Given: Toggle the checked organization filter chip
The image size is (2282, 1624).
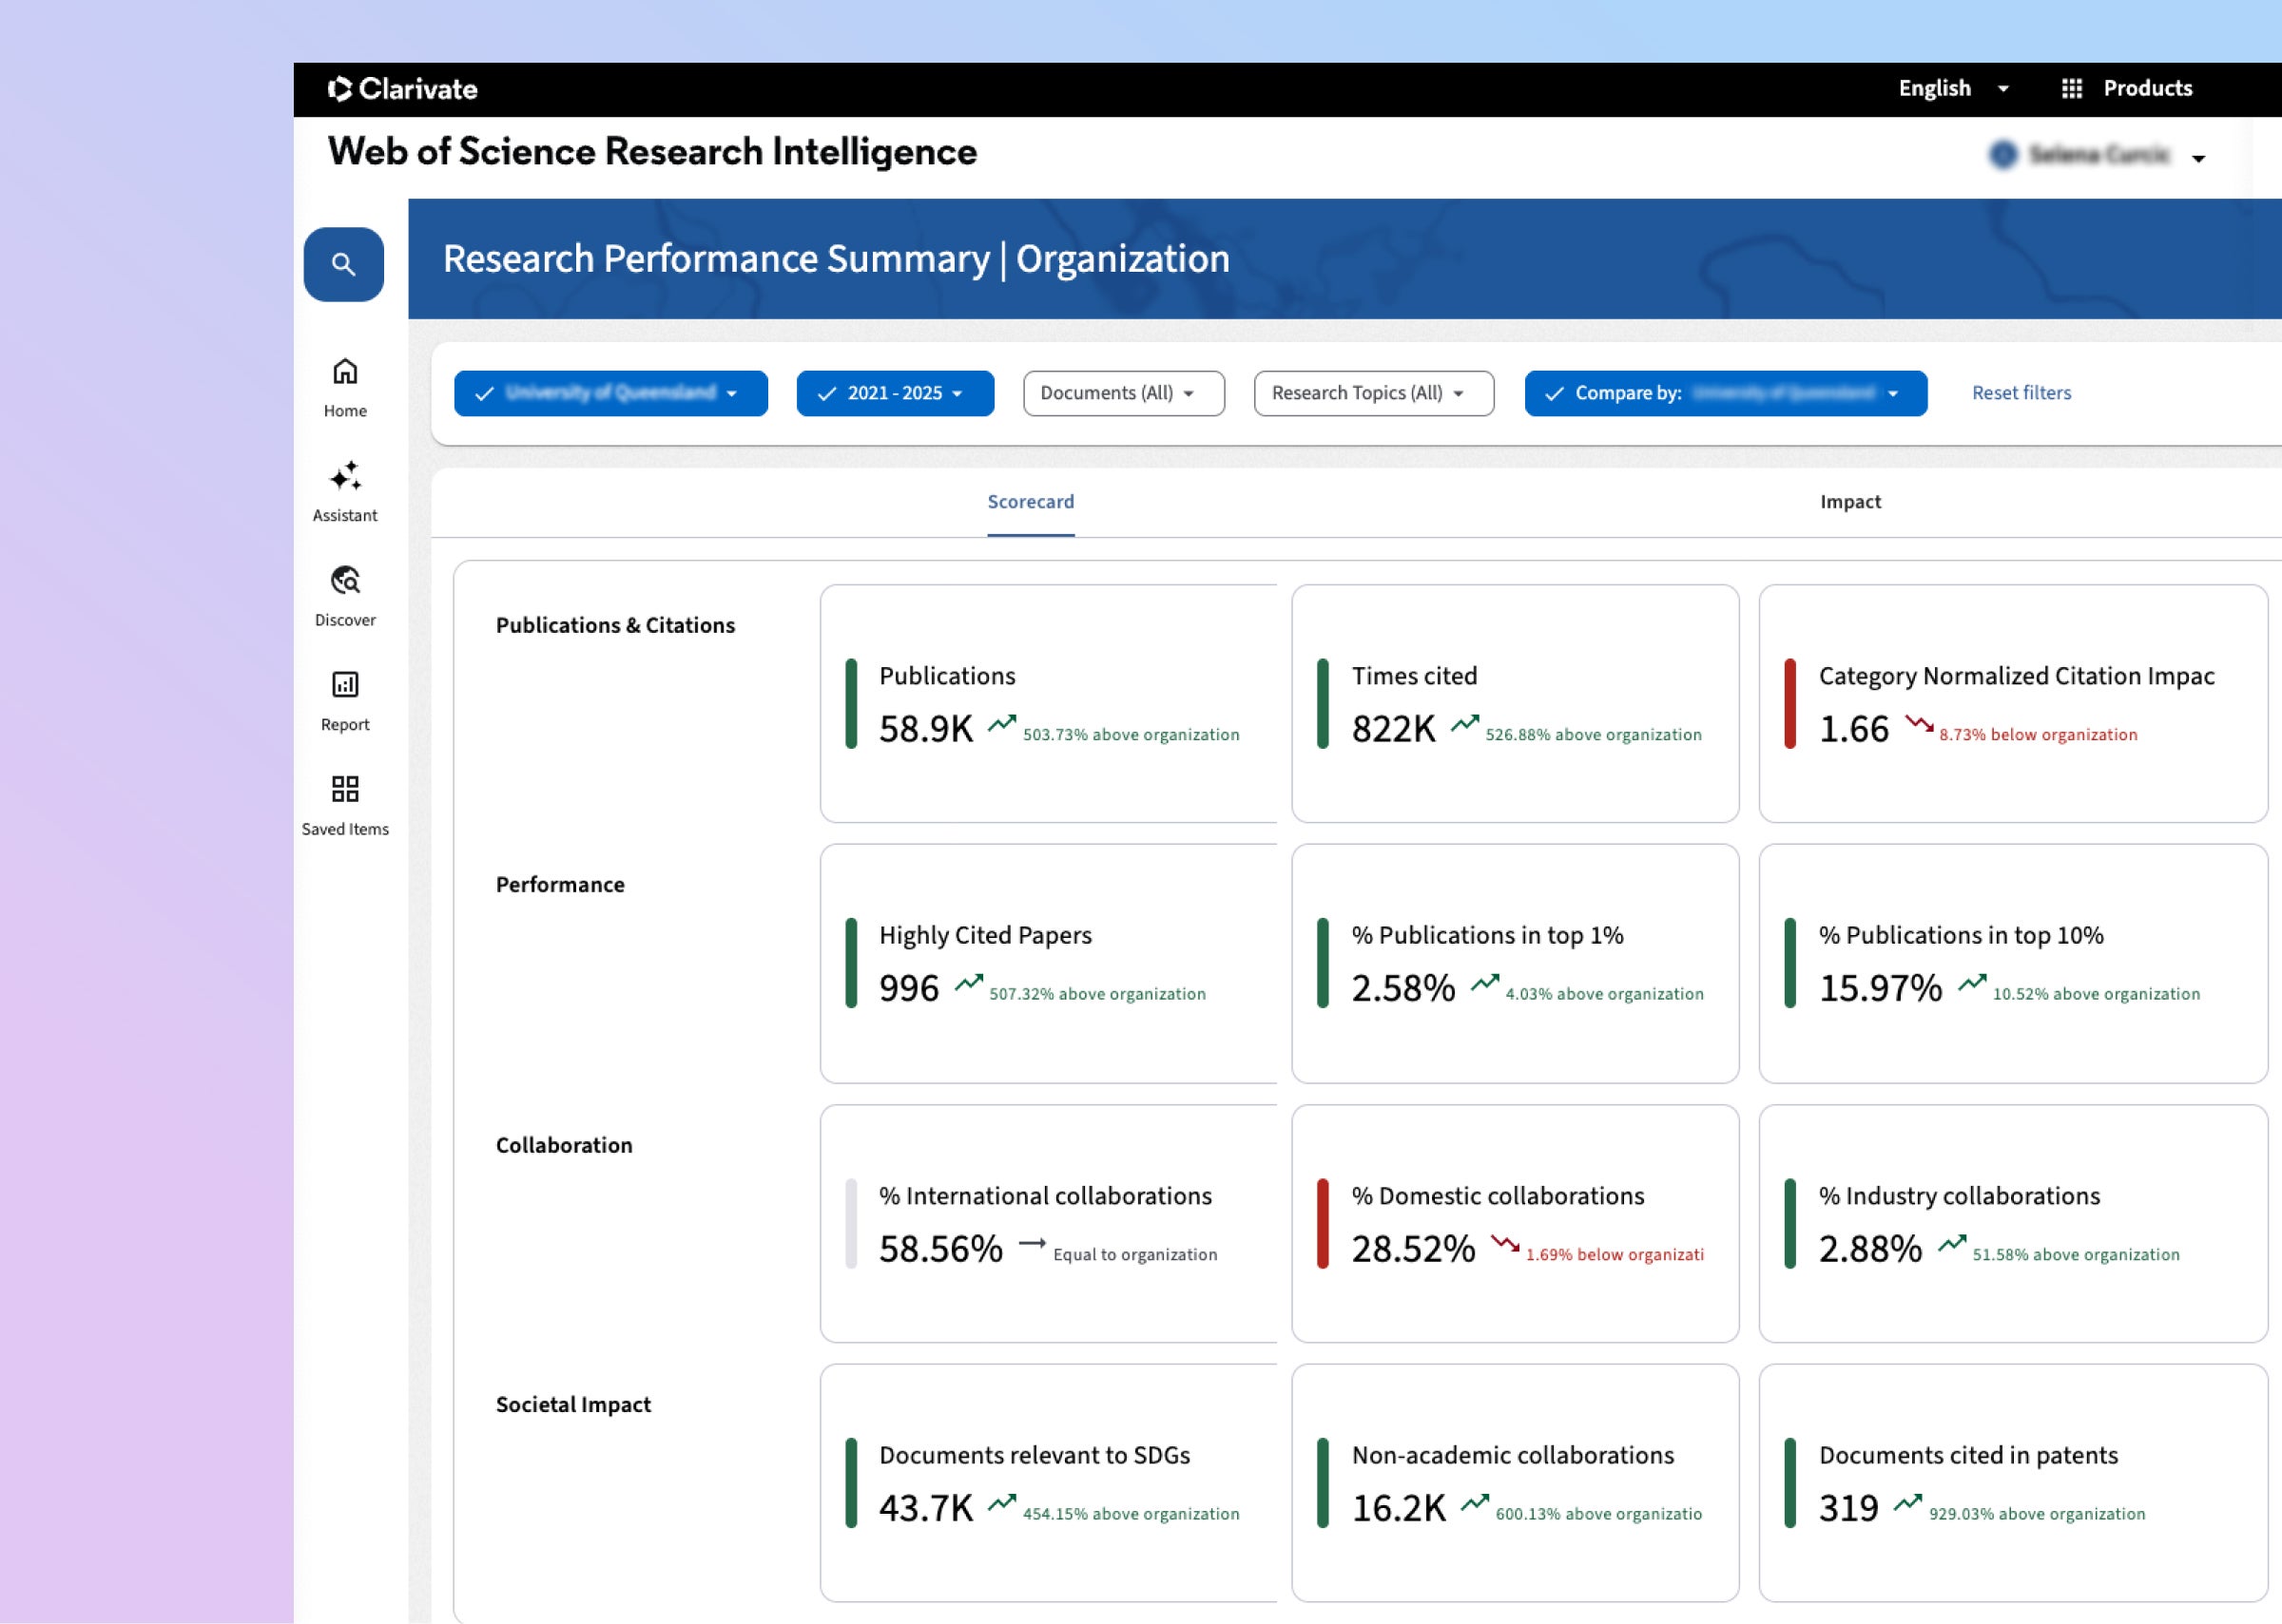Looking at the screenshot, I should pyautogui.click(x=610, y=393).
